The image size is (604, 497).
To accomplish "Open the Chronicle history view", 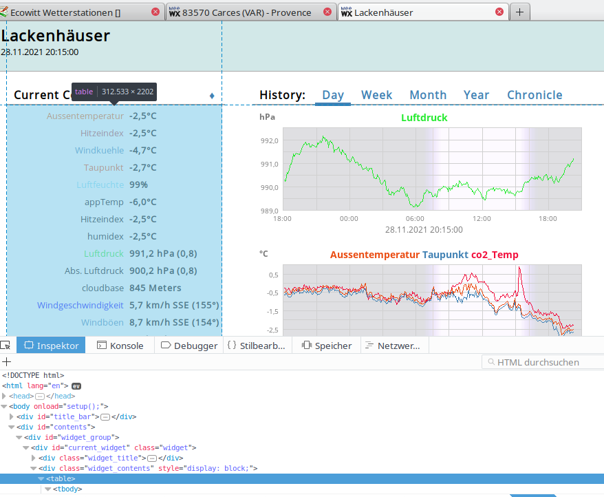I will point(535,95).
